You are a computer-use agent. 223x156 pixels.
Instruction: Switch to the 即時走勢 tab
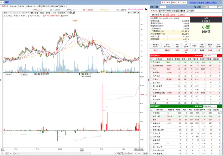[13, 6]
